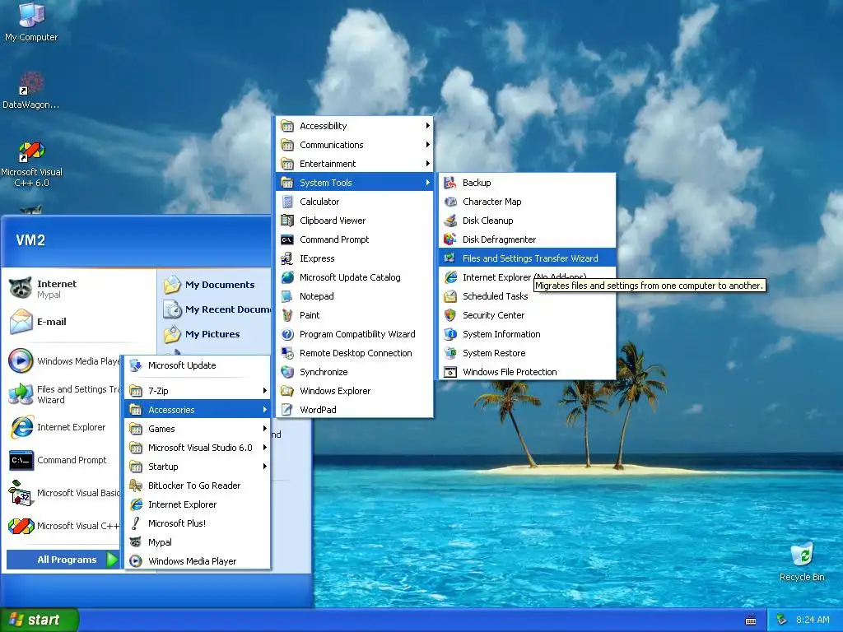This screenshot has width=843, height=632.
Task: Open System Information icon
Action: pyautogui.click(x=450, y=334)
